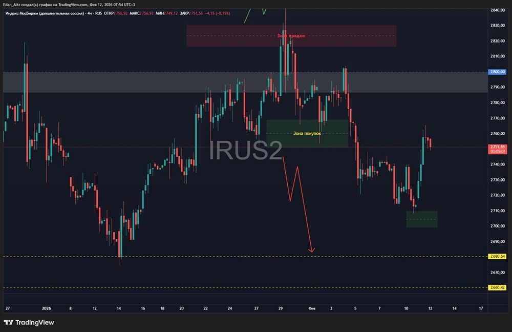The image size is (512, 332).
Task: Click the TradingView logo icon at the bottom
Action: tap(9, 323)
